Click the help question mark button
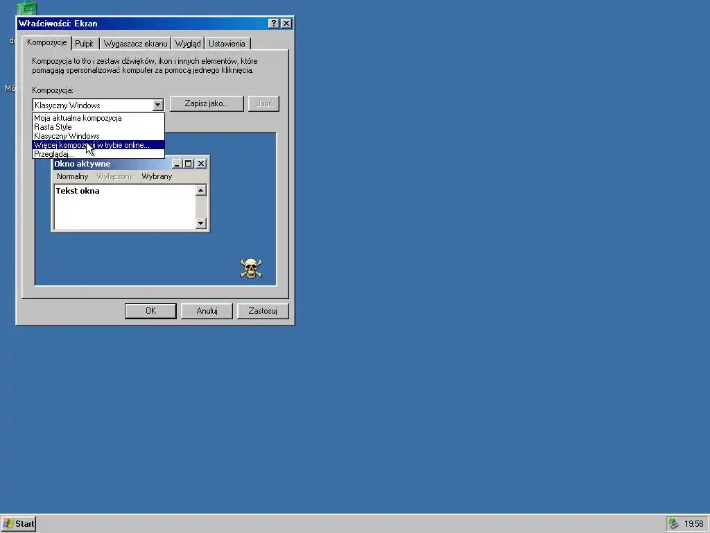This screenshot has width=710, height=533. pyautogui.click(x=273, y=24)
